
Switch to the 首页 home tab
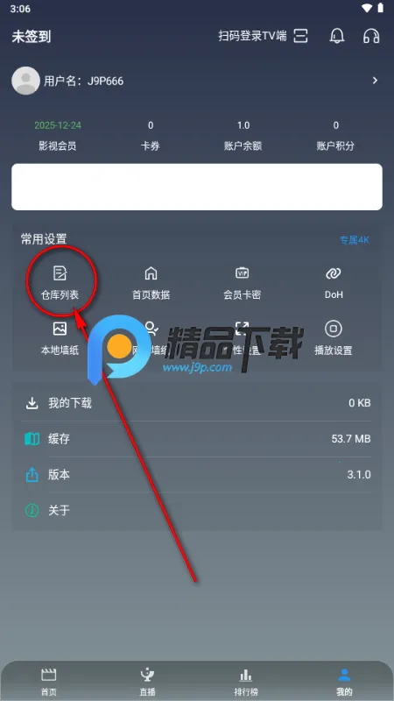point(49,683)
